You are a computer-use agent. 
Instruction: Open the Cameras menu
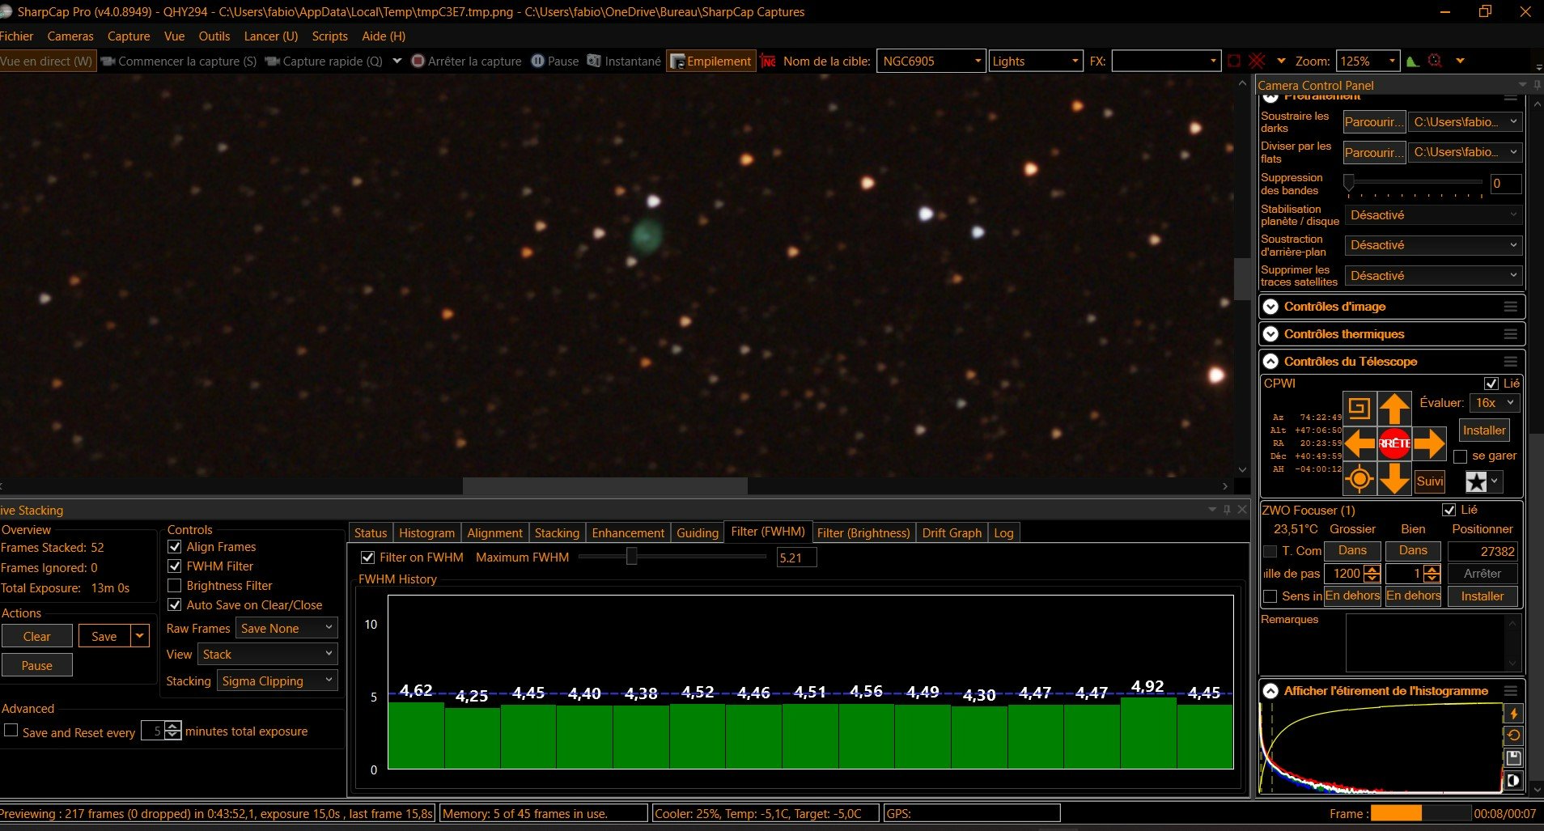pos(70,36)
